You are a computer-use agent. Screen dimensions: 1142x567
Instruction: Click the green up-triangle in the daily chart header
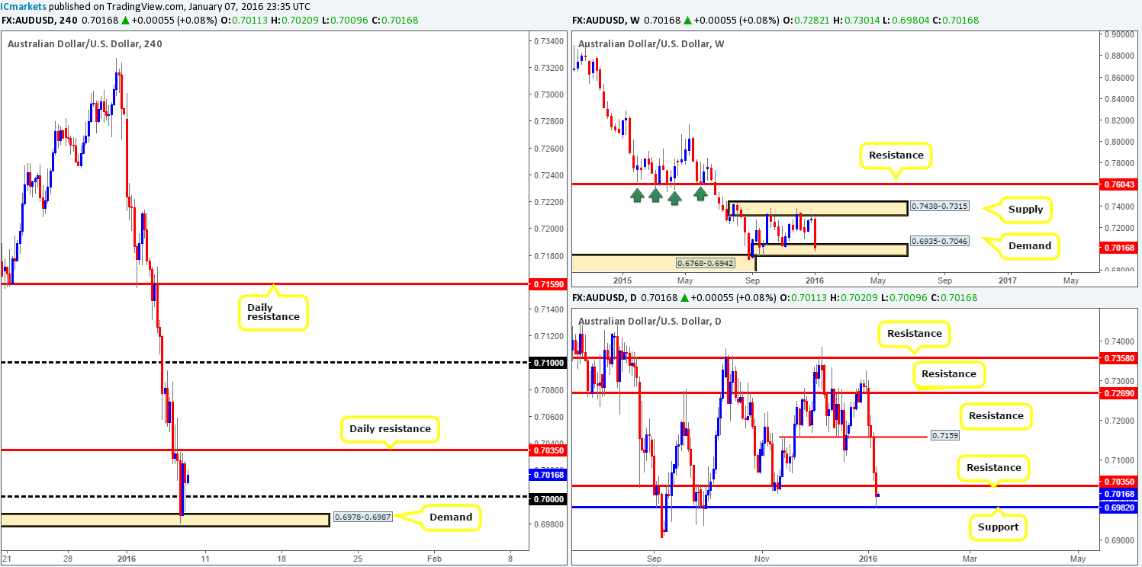point(685,298)
